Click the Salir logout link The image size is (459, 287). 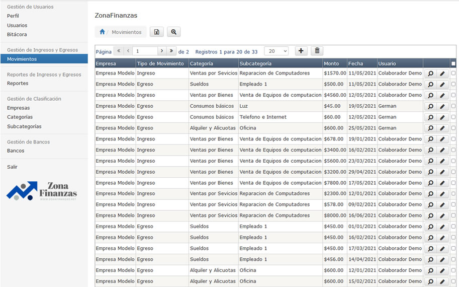[12, 167]
